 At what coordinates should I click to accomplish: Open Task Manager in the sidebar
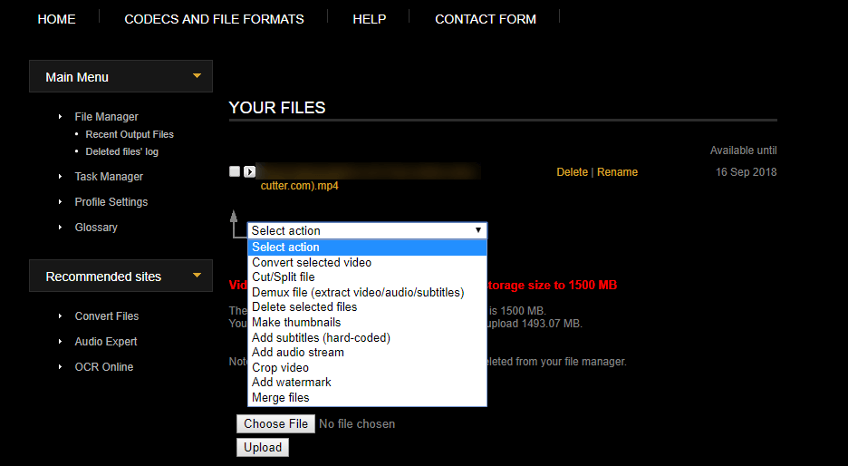pos(109,177)
